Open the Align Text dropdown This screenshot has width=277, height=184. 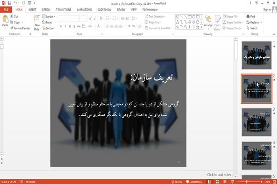153,22
